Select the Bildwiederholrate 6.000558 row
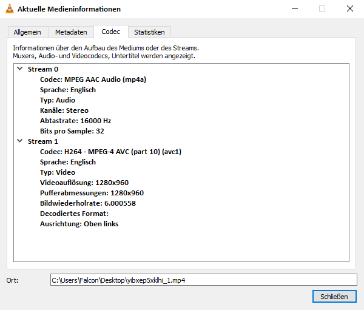 (87, 203)
